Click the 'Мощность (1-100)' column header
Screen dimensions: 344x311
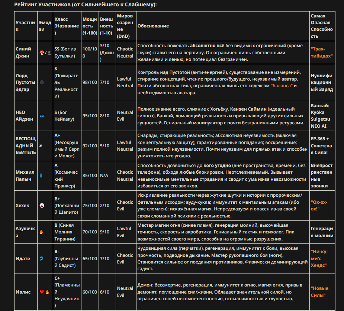(x=90, y=26)
